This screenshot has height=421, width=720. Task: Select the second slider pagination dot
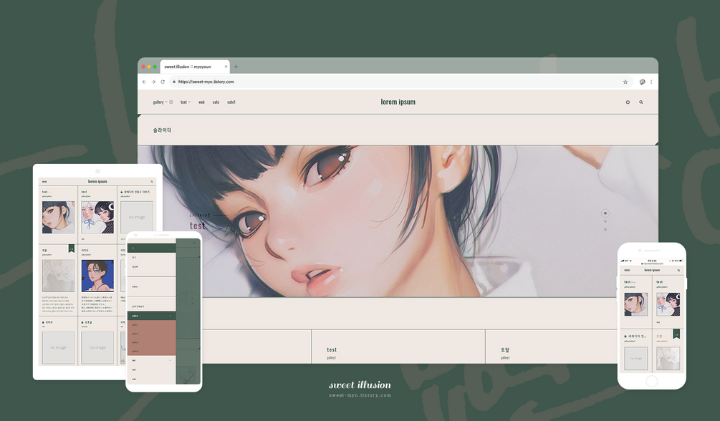(x=605, y=222)
